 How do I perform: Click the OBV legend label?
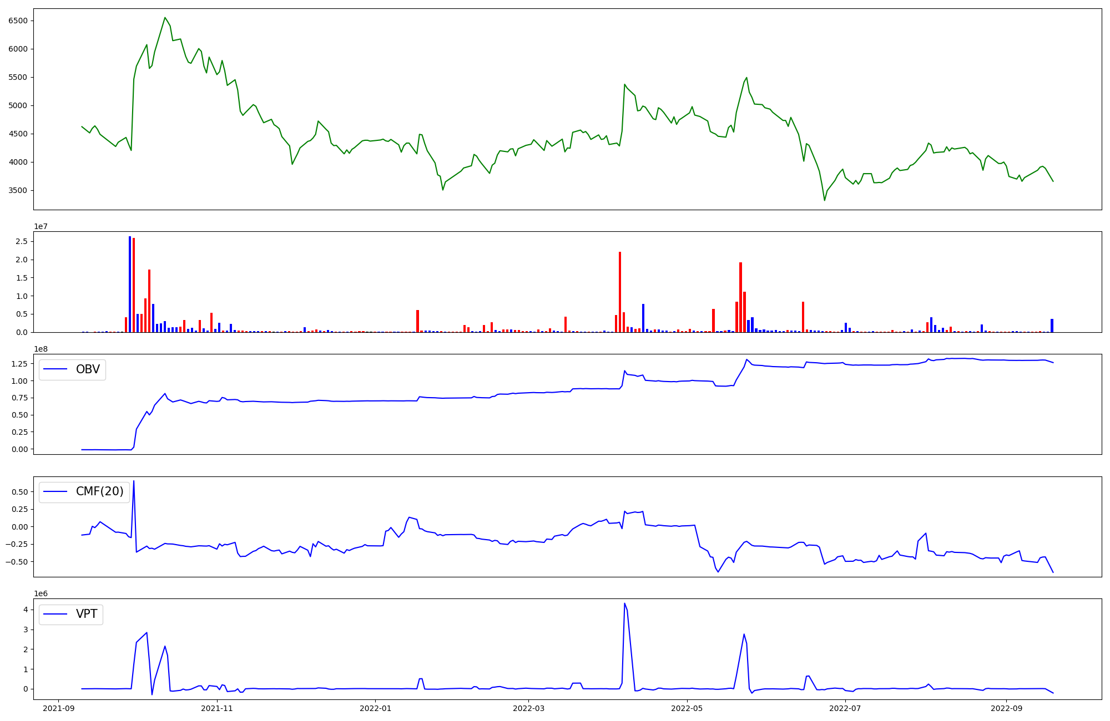(88, 369)
